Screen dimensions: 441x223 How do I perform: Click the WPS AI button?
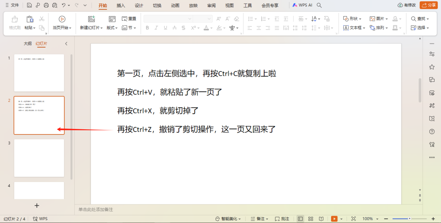pyautogui.click(x=302, y=5)
